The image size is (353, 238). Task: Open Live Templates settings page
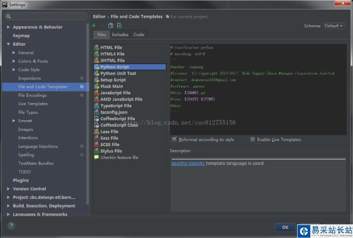pos(33,104)
